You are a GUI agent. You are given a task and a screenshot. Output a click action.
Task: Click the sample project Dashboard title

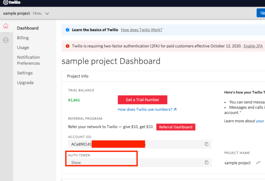pyautogui.click(x=111, y=61)
